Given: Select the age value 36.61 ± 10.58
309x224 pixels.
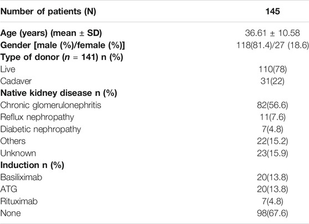Looking at the screenshot, I should (272, 33).
